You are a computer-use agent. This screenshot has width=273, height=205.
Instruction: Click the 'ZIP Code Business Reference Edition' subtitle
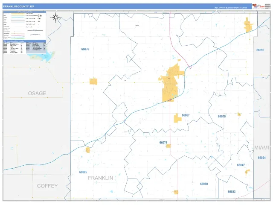pyautogui.click(x=230, y=8)
